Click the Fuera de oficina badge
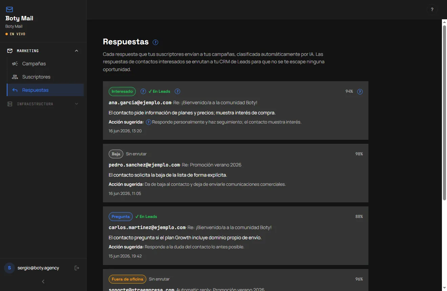Viewport: 447px width, 291px height. tap(127, 279)
